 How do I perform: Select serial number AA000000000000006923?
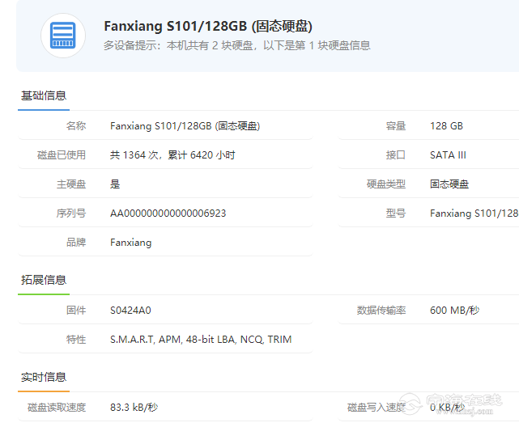[168, 213]
